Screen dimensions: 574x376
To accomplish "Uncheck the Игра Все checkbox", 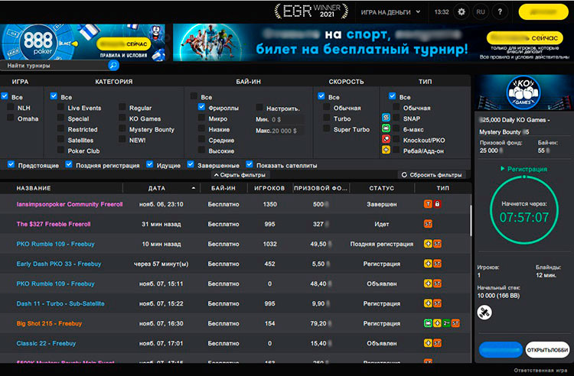I will (x=5, y=96).
